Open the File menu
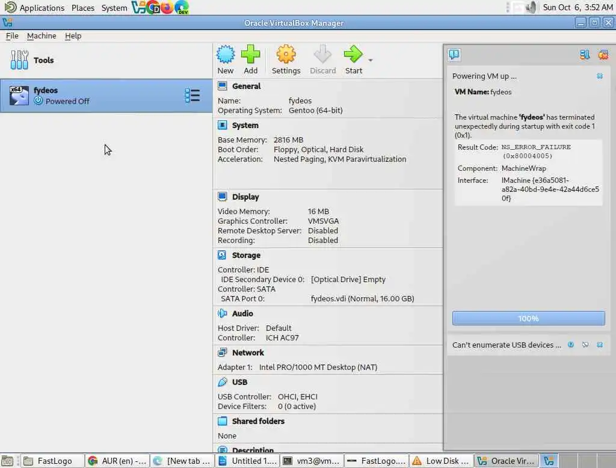616x468 pixels. [12, 35]
